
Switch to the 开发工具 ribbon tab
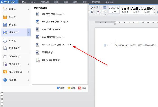(x=96, y=2)
